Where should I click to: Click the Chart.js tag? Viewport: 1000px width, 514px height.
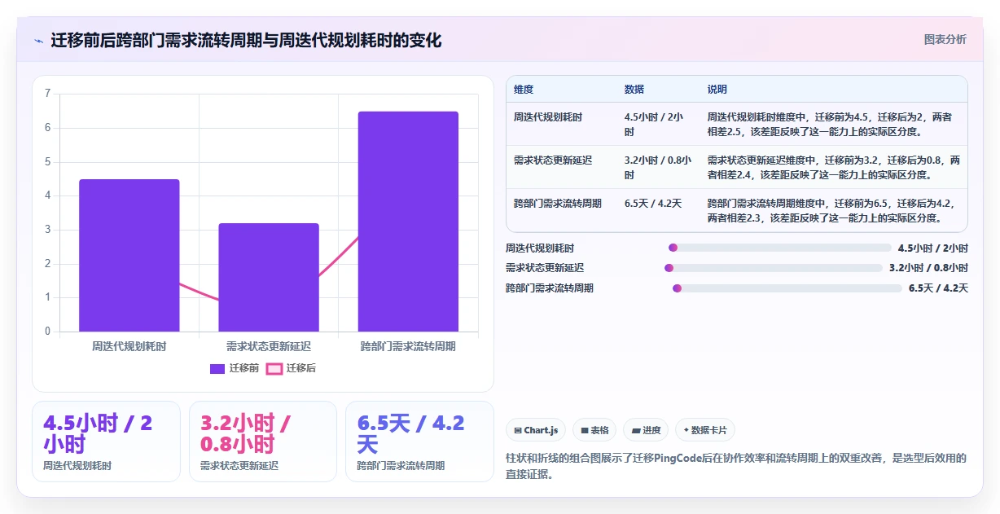coord(536,430)
